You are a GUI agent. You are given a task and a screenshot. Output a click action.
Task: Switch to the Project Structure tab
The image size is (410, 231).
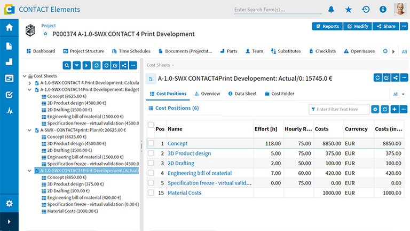tap(84, 51)
